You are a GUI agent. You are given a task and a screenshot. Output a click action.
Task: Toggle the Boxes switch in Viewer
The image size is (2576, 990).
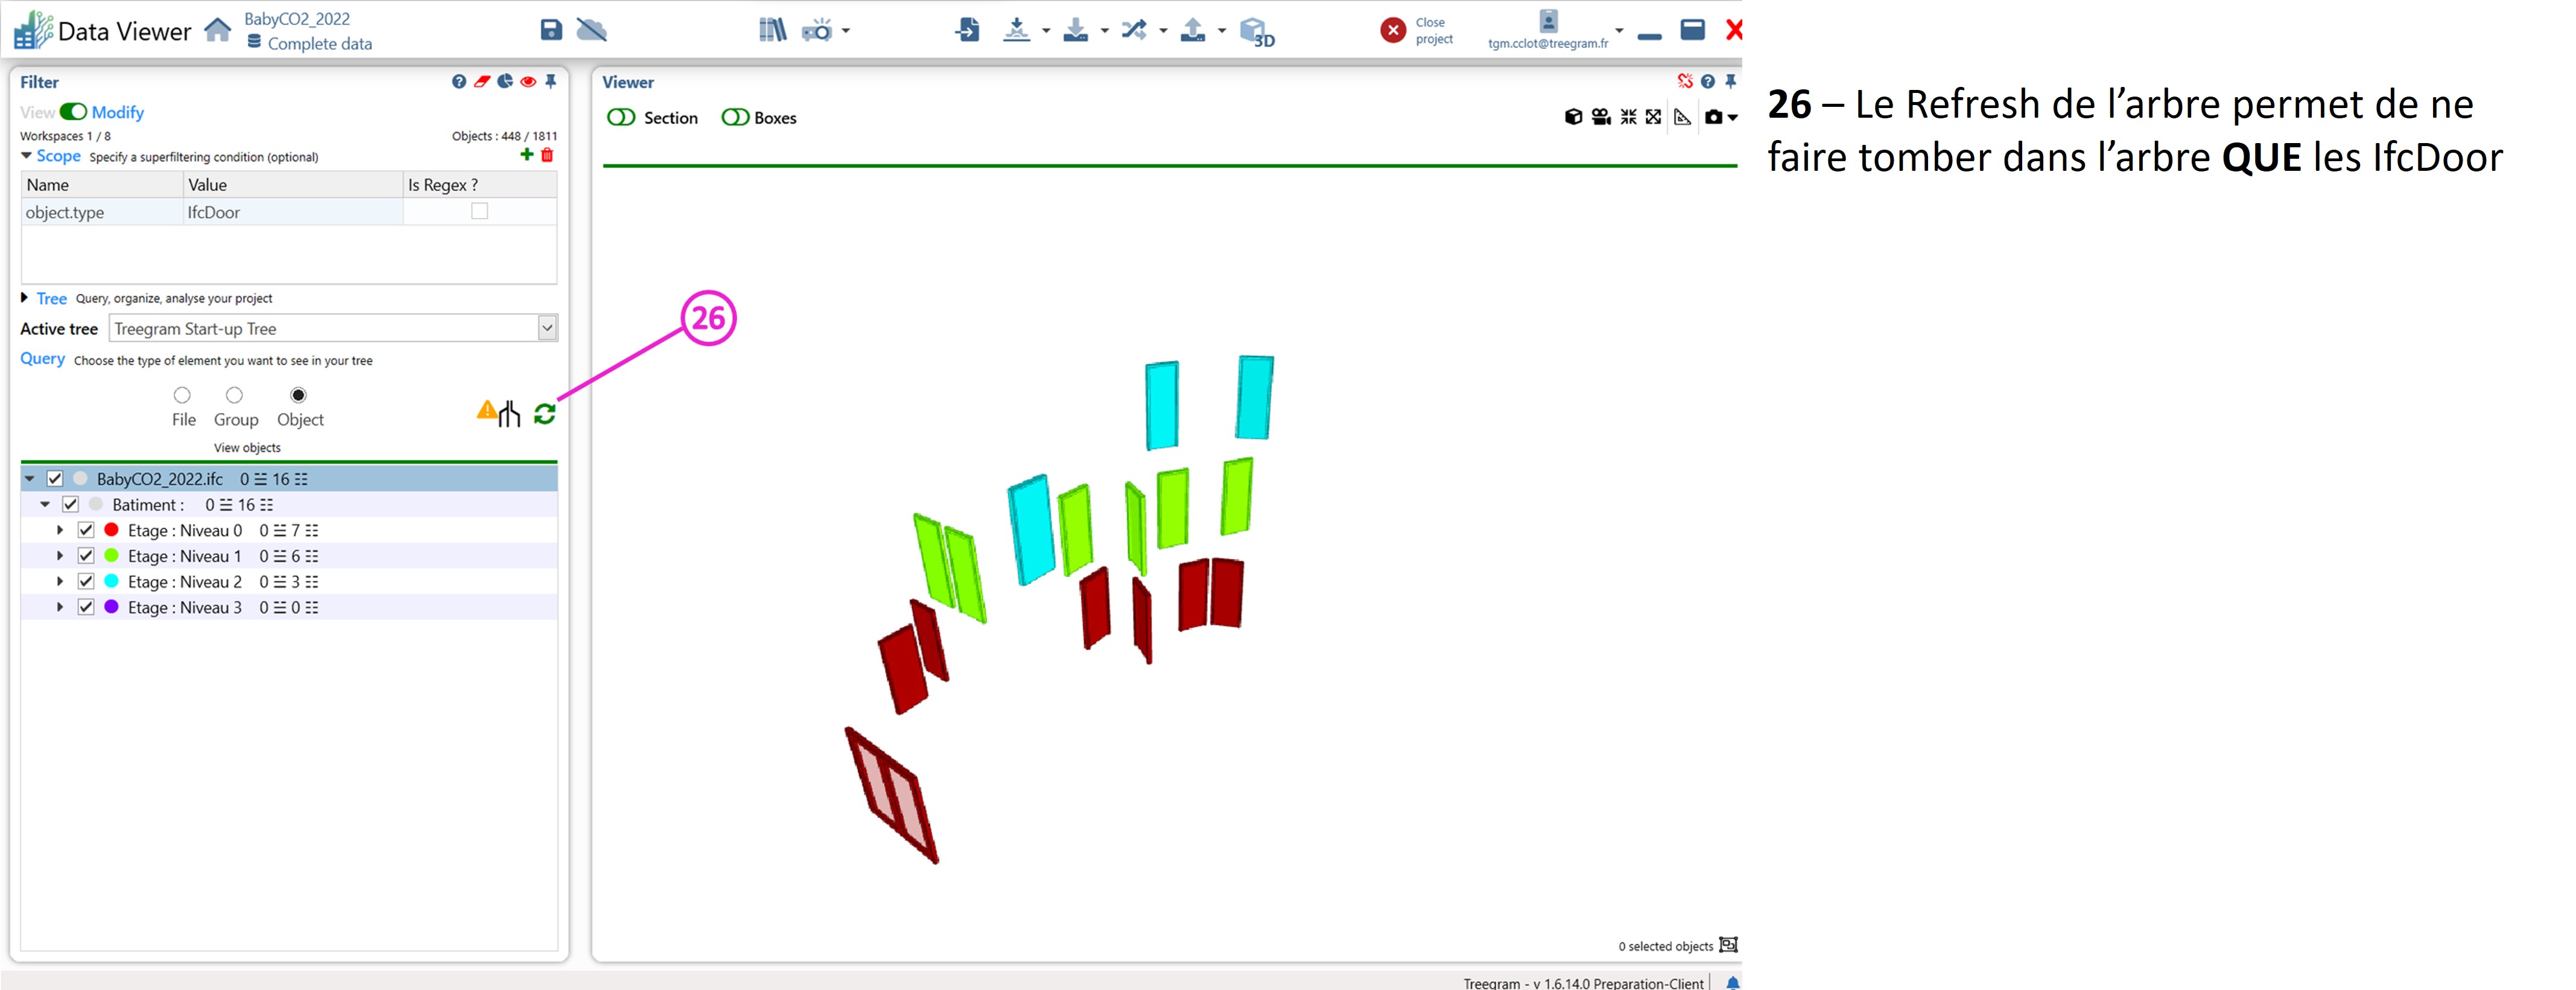(735, 118)
